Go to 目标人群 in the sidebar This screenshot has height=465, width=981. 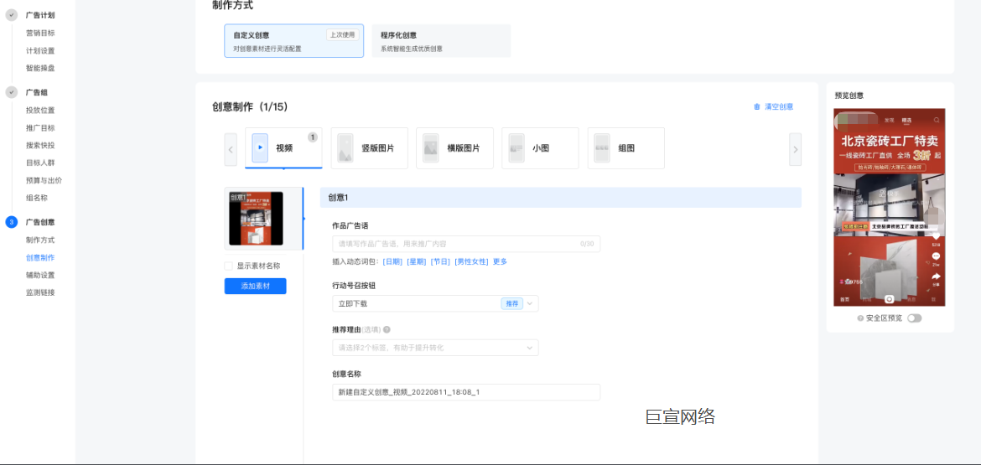(40, 163)
